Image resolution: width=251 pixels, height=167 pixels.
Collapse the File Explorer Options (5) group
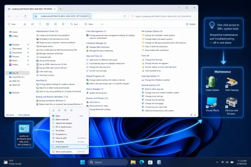pos(152,31)
